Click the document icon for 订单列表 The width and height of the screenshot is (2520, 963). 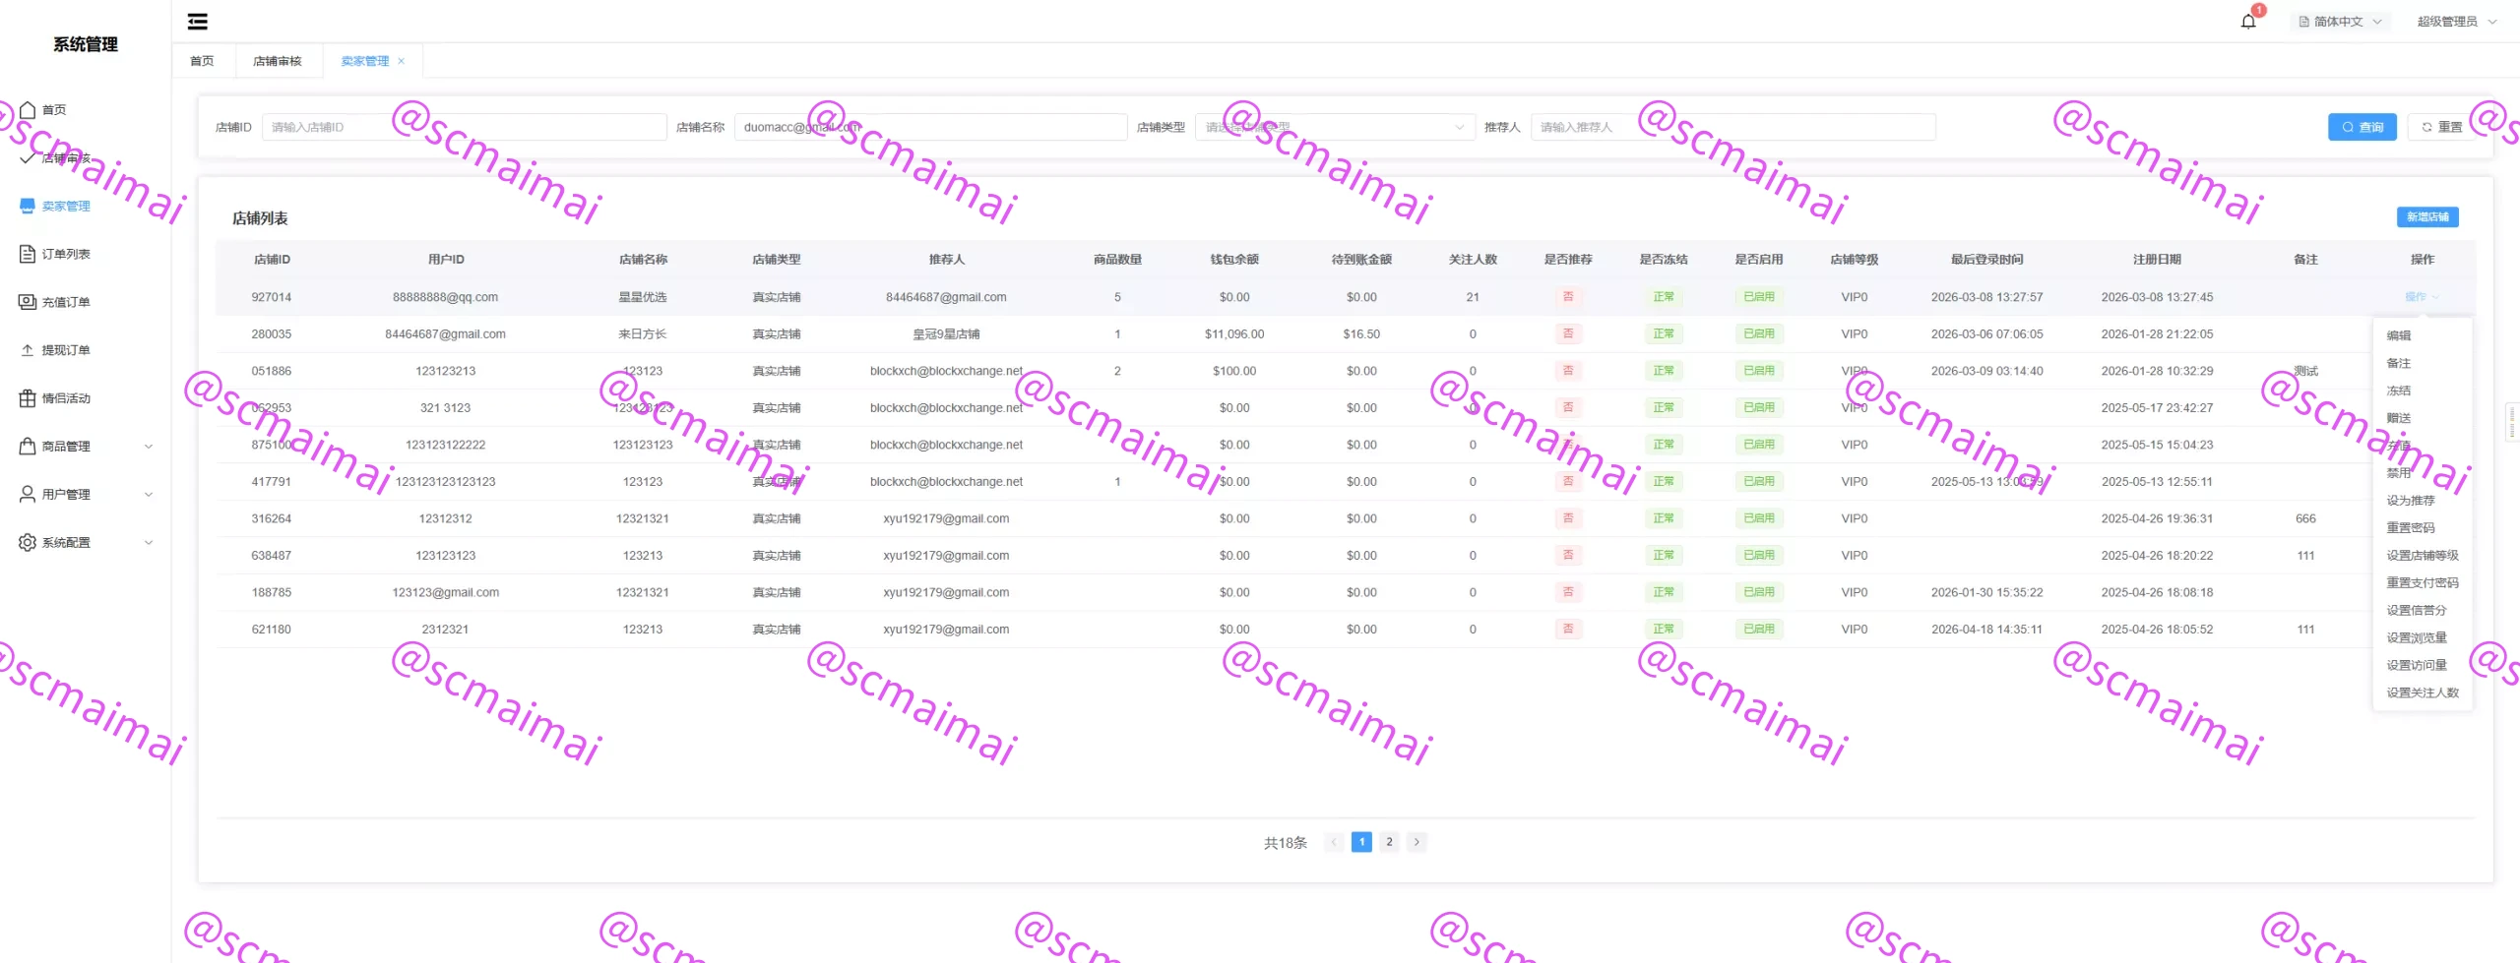28,255
